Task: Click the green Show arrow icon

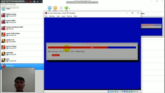Action: click(x=66, y=8)
